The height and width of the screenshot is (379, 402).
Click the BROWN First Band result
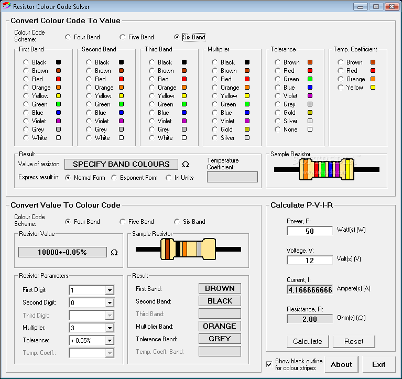(220, 288)
